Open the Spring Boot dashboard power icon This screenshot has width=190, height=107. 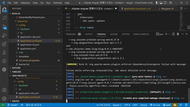pyautogui.click(x=4, y=70)
